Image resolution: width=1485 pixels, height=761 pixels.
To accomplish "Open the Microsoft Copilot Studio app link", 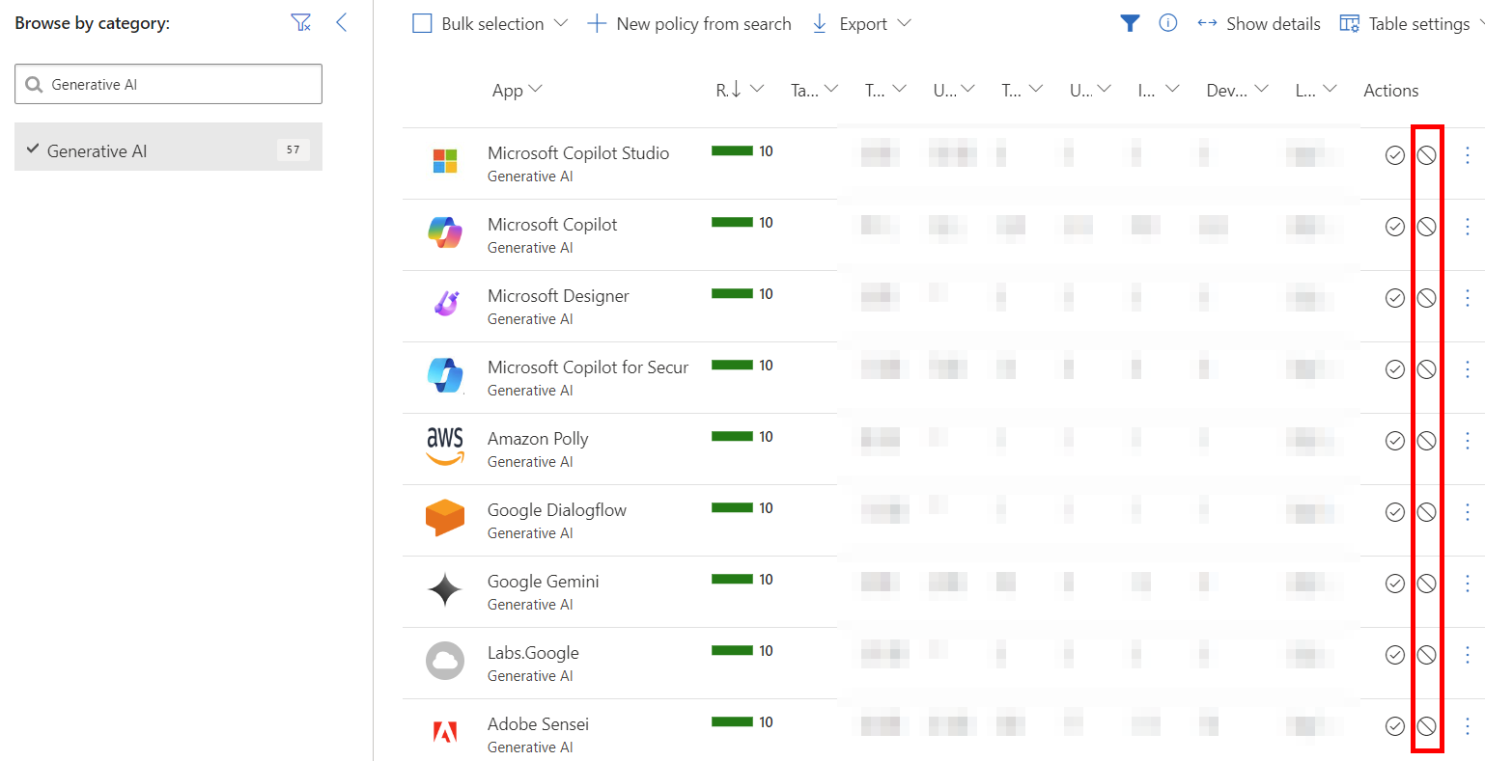I will [x=578, y=152].
